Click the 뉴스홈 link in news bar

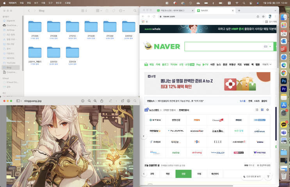click(243, 101)
